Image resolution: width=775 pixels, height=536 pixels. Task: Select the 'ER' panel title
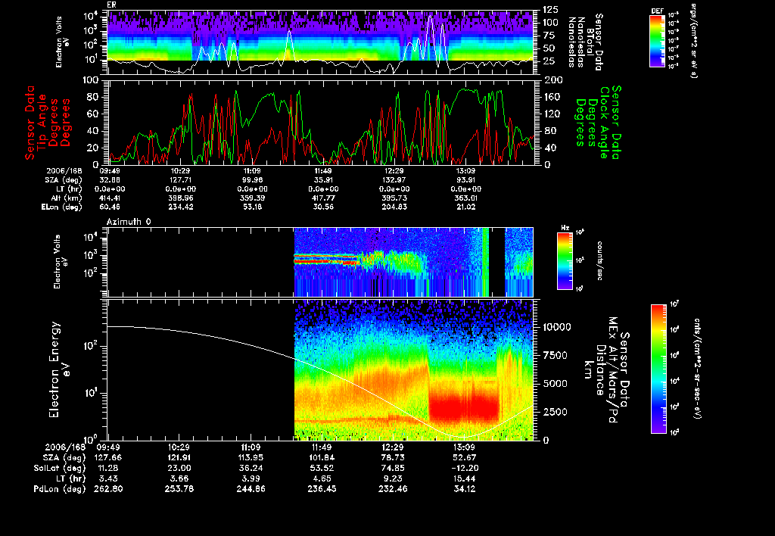[x=111, y=5]
